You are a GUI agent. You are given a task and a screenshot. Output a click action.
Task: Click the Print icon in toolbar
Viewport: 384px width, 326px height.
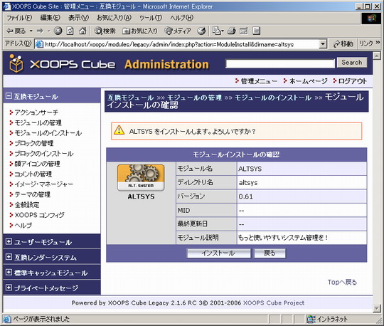231,31
